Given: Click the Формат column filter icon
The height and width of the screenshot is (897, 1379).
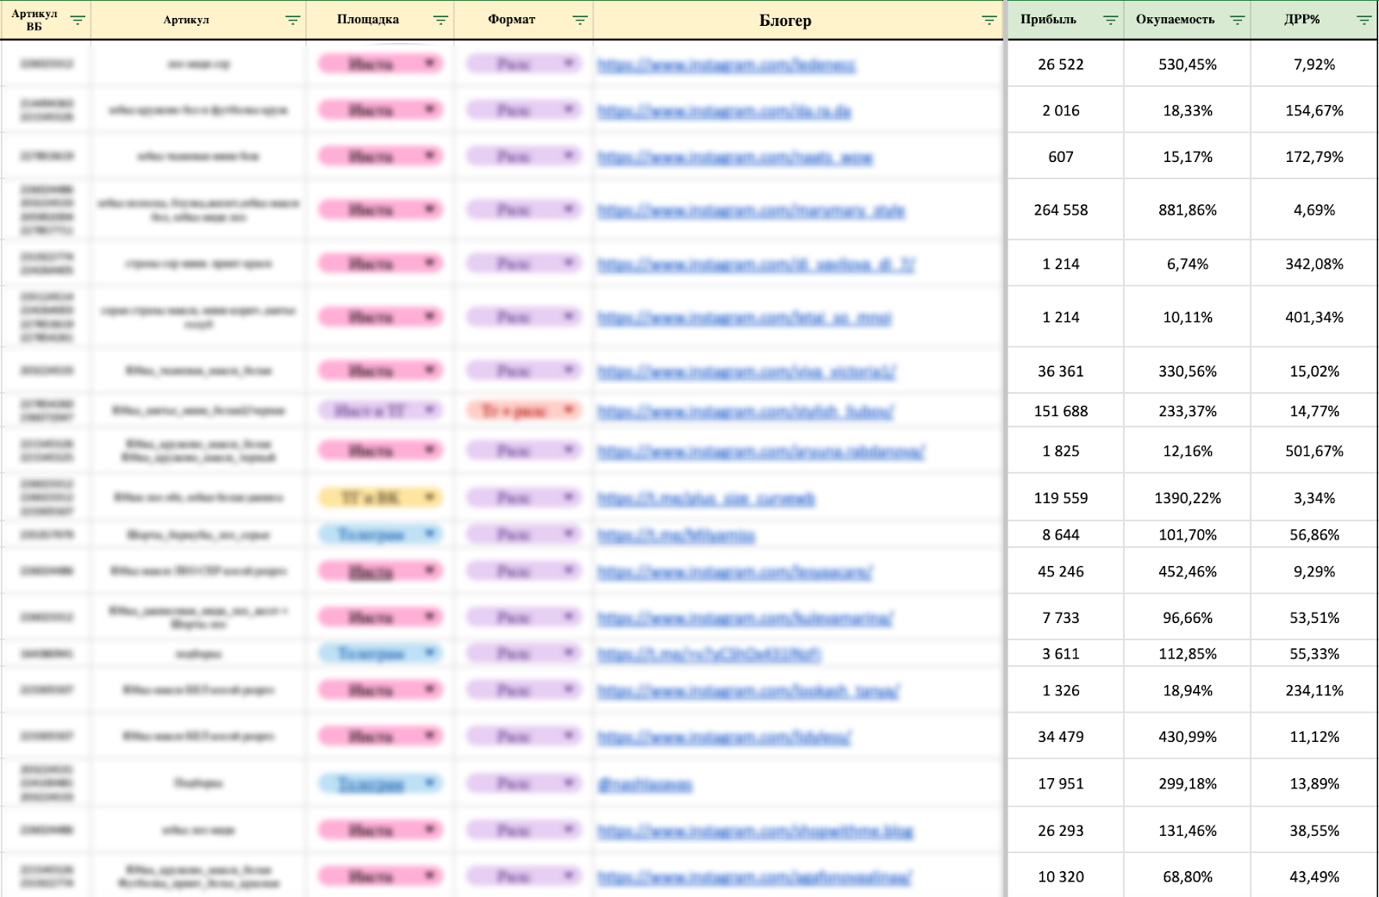Looking at the screenshot, I should 580,20.
